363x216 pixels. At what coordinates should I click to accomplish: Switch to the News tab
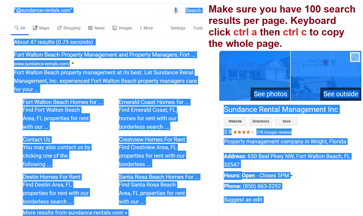96,28
